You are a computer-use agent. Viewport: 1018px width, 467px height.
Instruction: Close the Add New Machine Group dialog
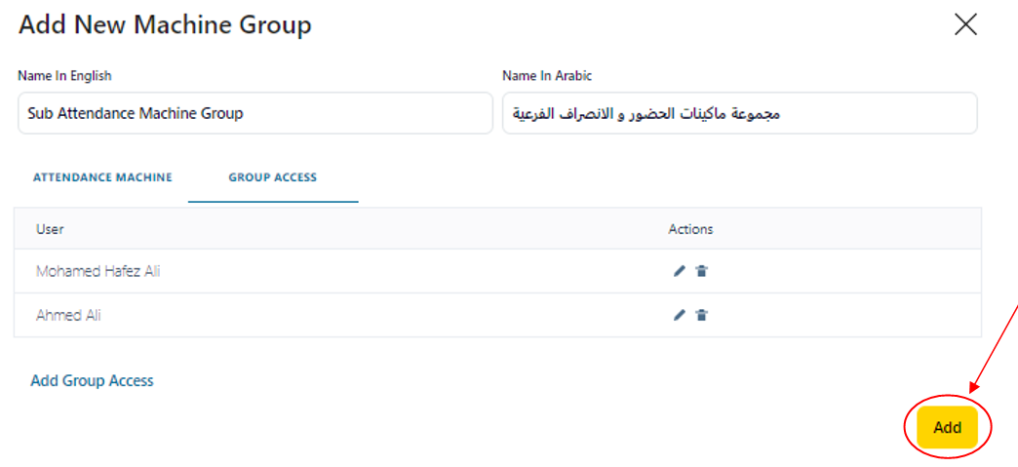965,24
